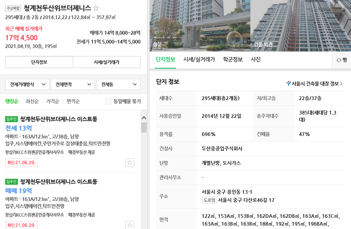This screenshot has width=351, height=229.
Task: Click the 전세가 11억 5,000~14억 5,000 text
Action: pyautogui.click(x=108, y=42)
